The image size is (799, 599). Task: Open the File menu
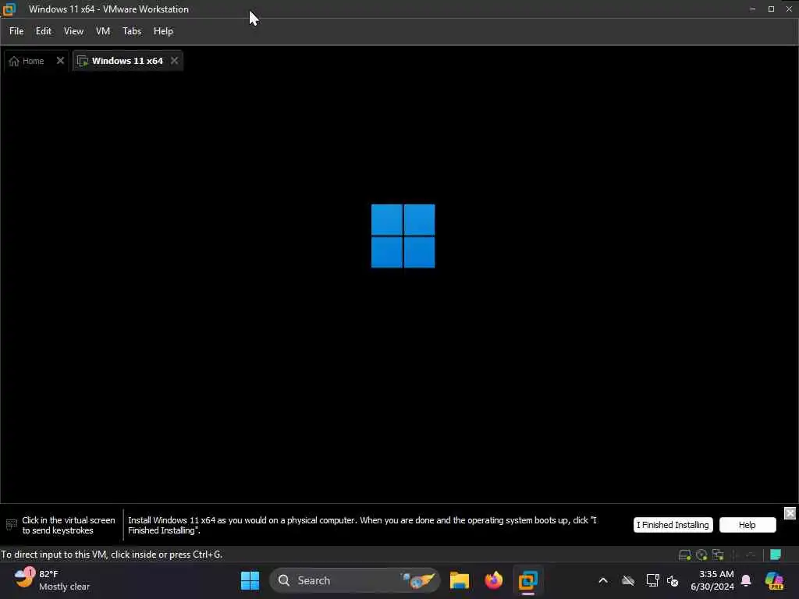(x=16, y=31)
